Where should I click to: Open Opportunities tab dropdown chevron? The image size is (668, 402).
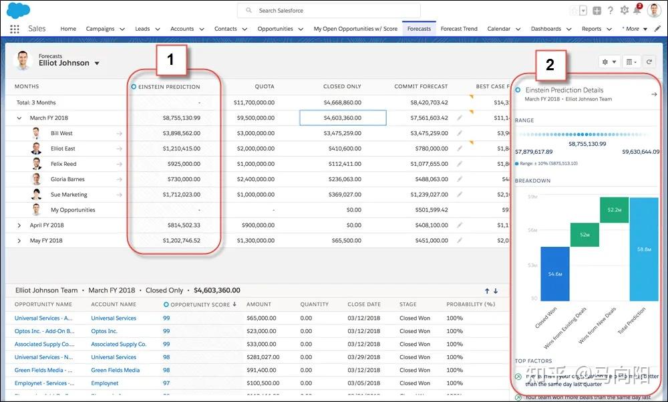tap(301, 29)
